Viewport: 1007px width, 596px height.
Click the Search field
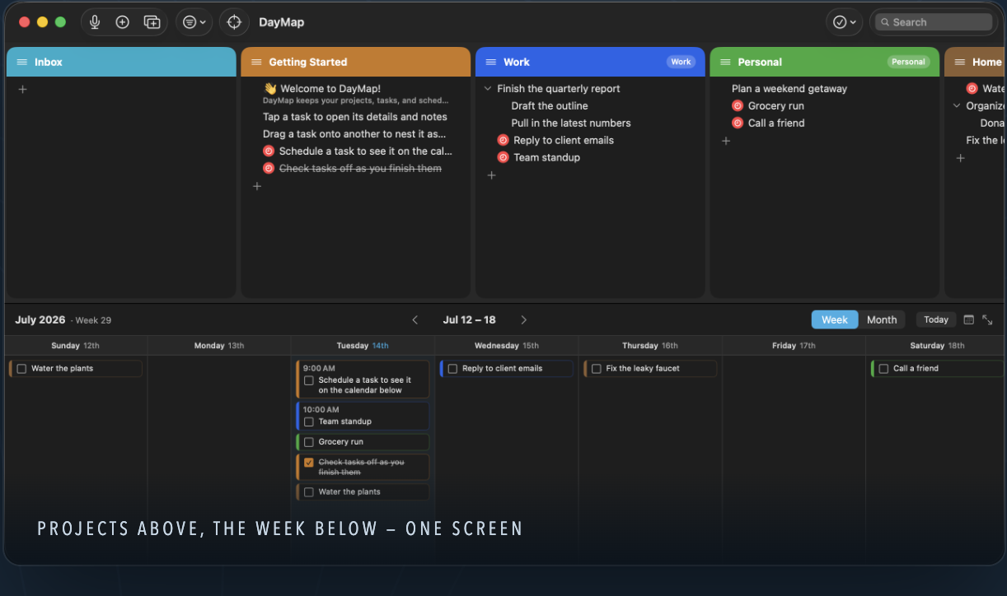(933, 22)
